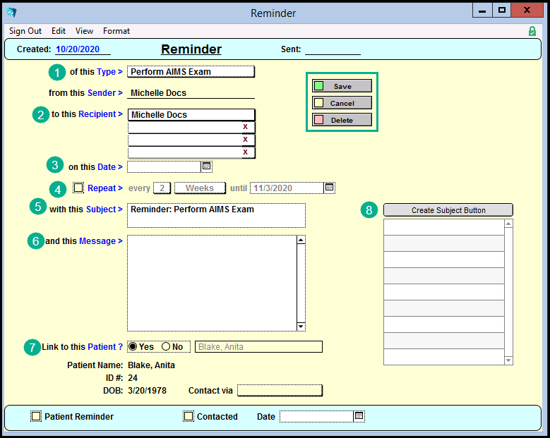The width and height of the screenshot is (550, 438).
Task: Enable the Repeat checkbox
Action: tap(78, 188)
